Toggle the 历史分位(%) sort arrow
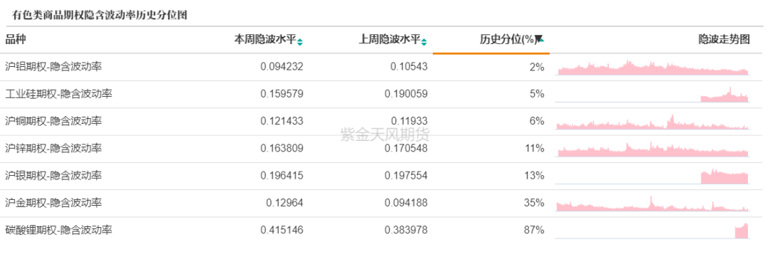Screen dimensions: 770x279 [x=539, y=39]
